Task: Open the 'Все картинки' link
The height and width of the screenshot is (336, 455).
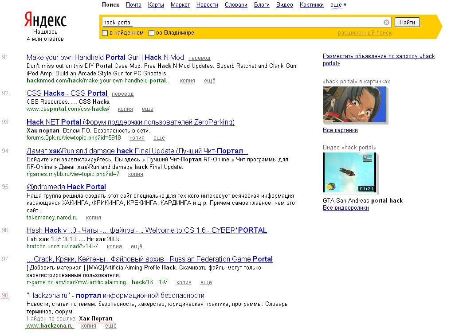Action: tap(340, 130)
